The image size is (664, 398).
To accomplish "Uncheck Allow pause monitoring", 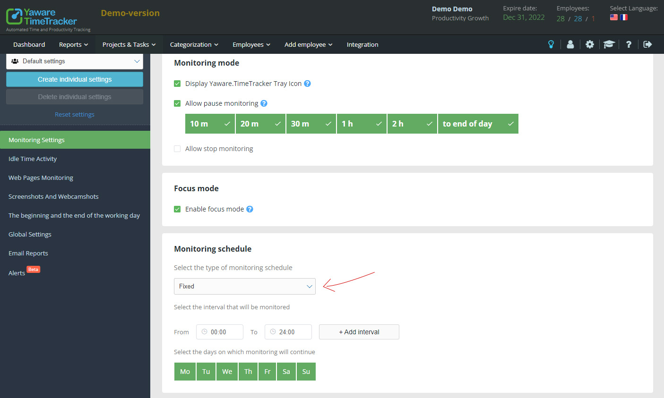I will click(x=177, y=103).
